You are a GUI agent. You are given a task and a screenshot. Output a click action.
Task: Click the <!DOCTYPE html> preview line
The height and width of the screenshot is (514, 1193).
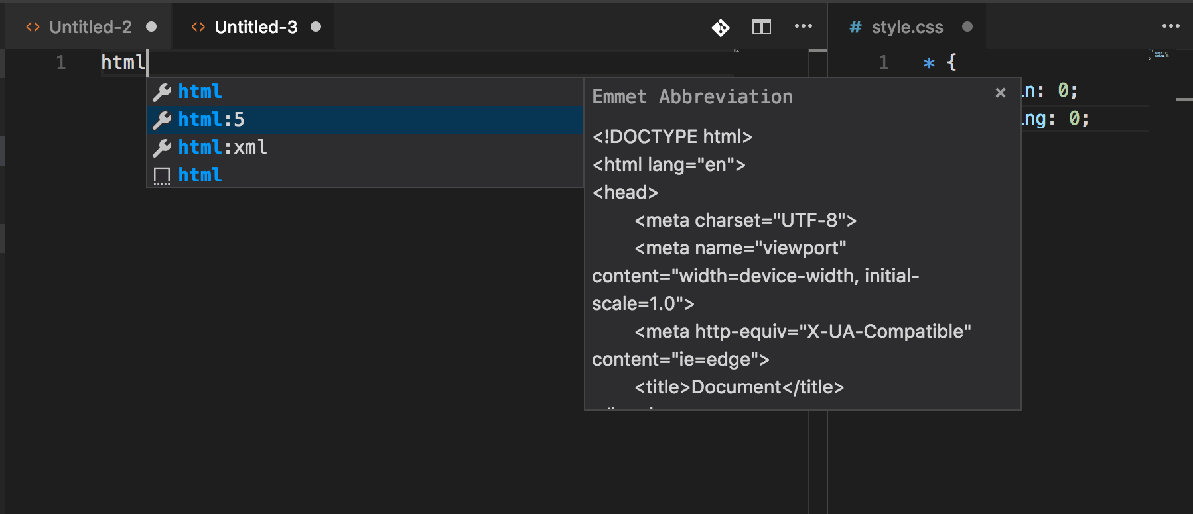point(672,136)
